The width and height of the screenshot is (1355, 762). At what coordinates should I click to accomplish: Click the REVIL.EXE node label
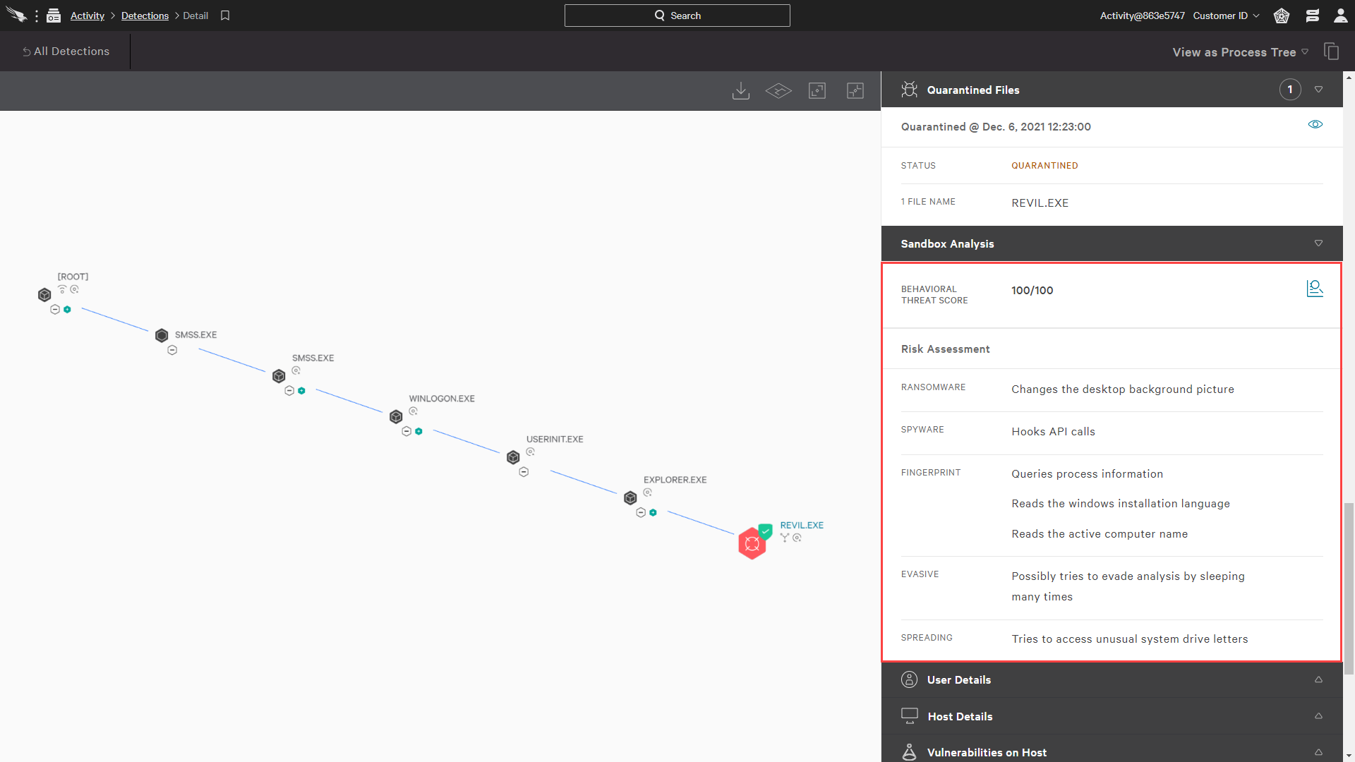click(802, 525)
